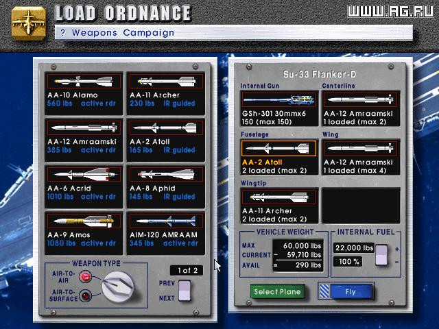Click the Centerline AA-12 Amraamski slot image
The width and height of the screenshot is (439, 329).
point(361,99)
